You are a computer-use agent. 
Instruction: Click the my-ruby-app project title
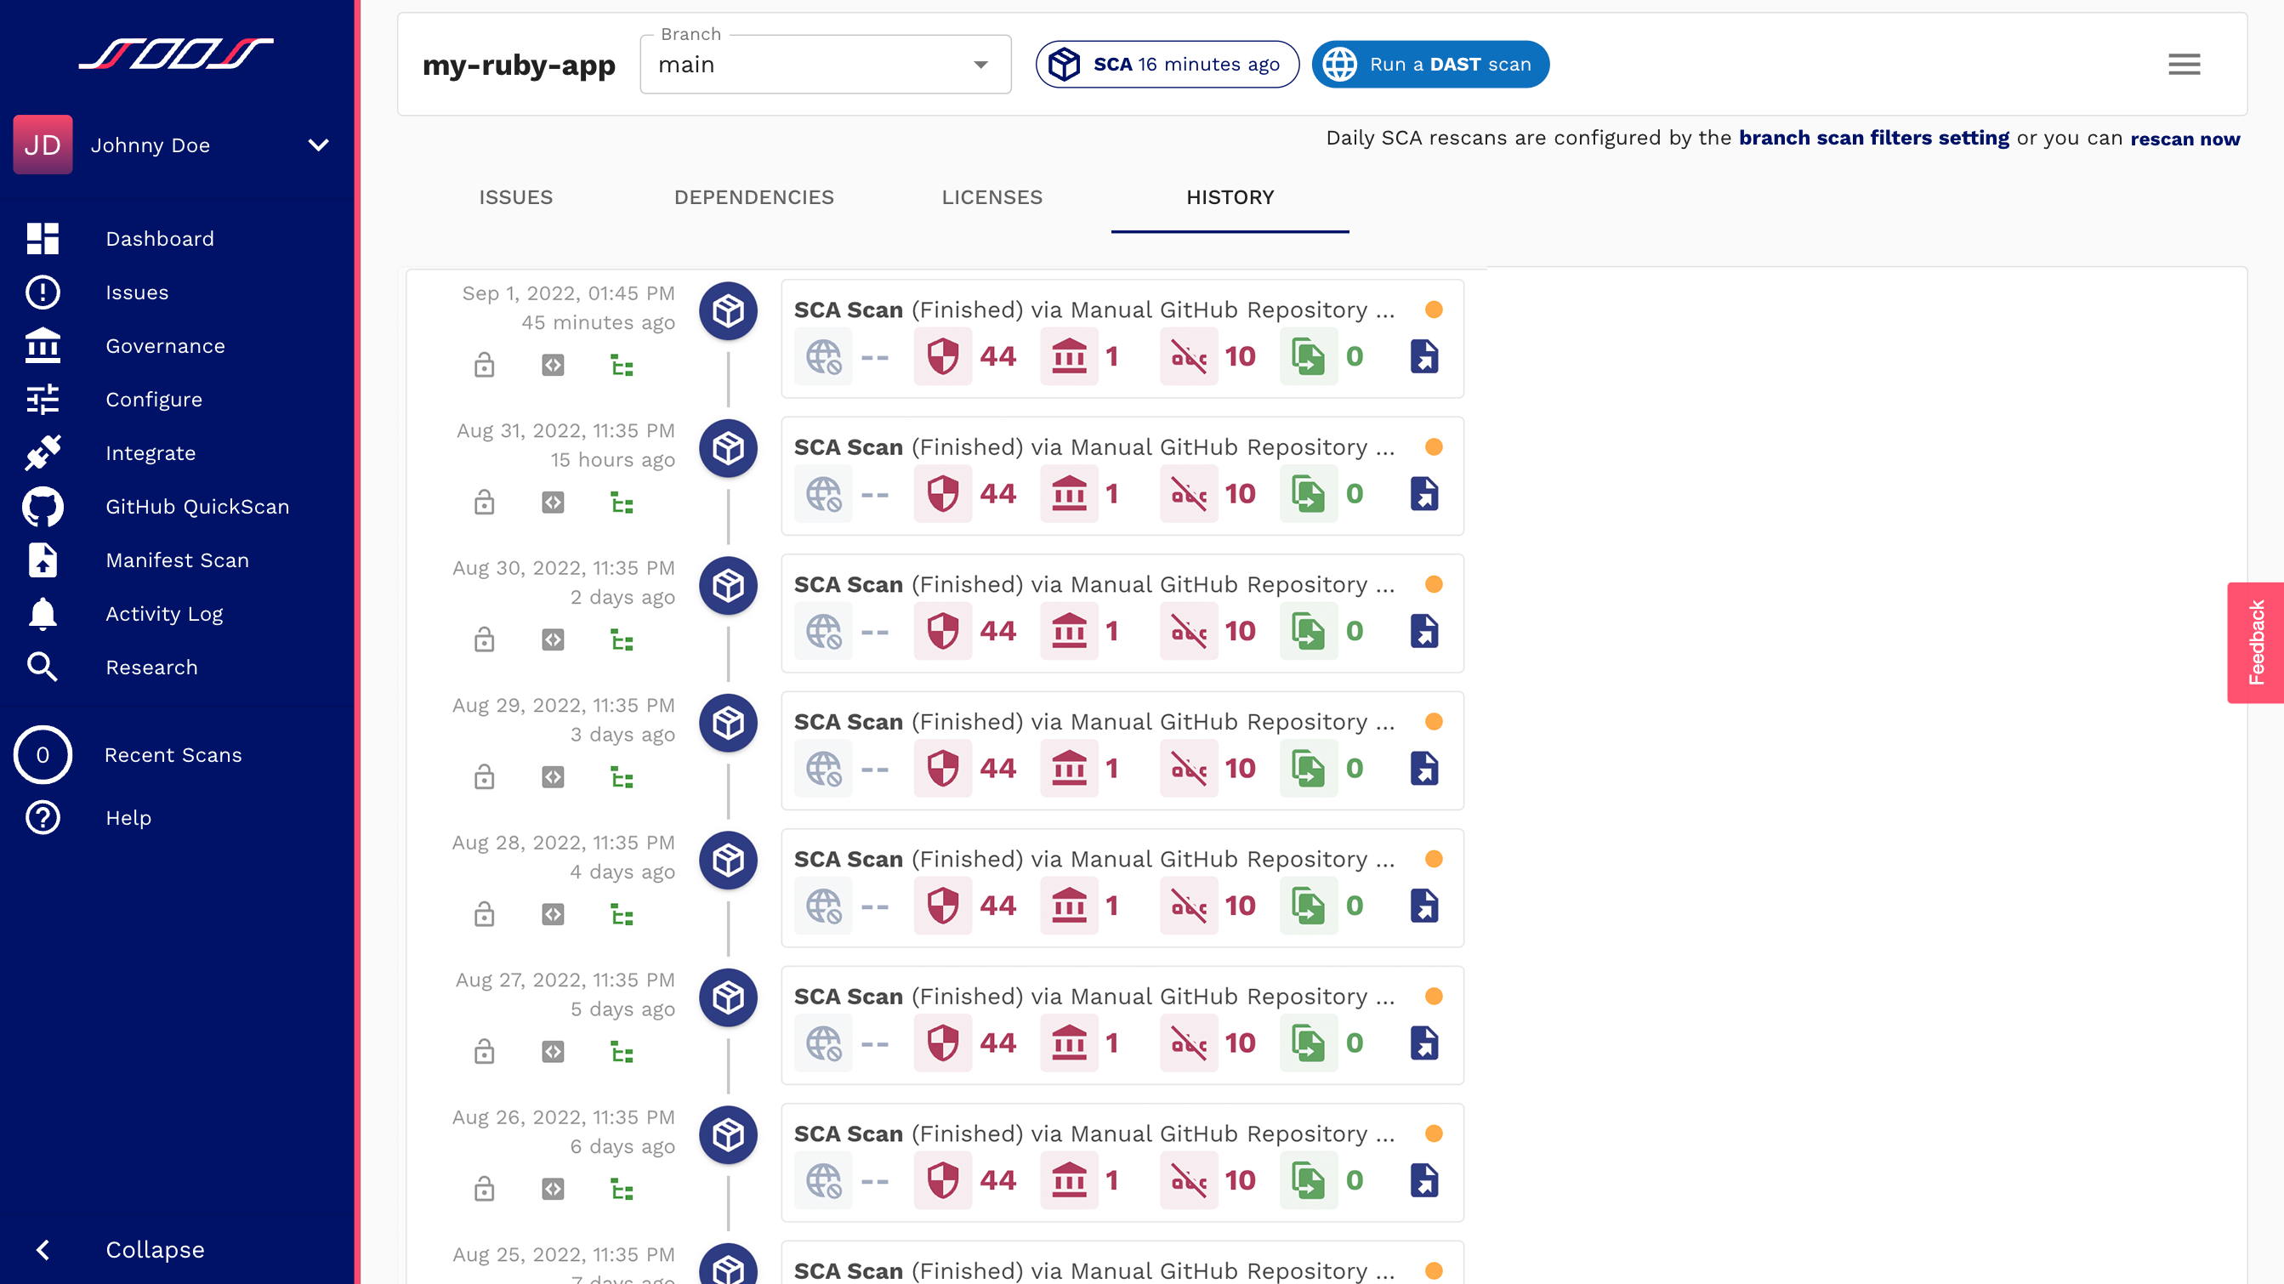pos(519,65)
